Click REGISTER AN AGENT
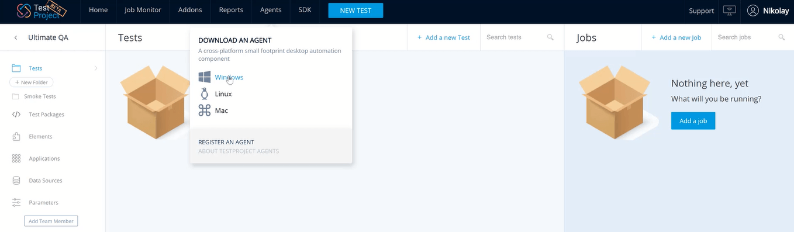794x232 pixels. [226, 142]
